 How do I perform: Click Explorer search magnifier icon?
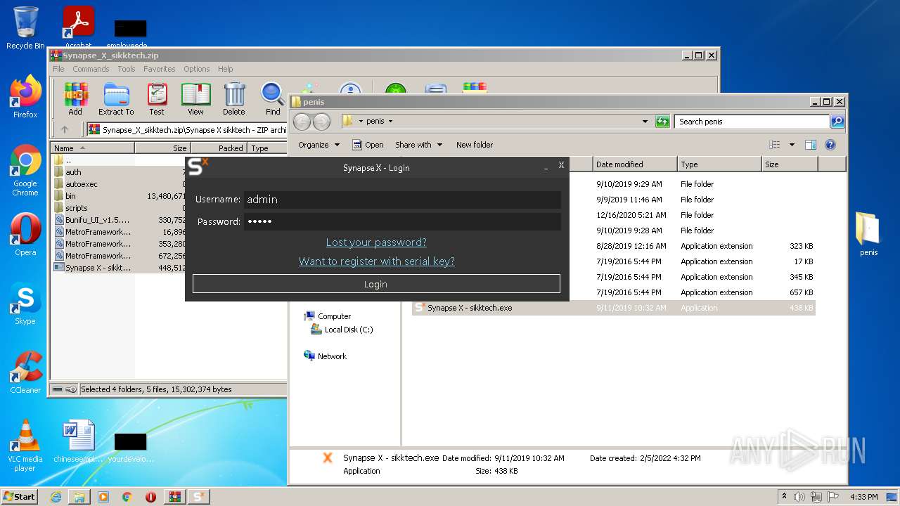coord(837,122)
